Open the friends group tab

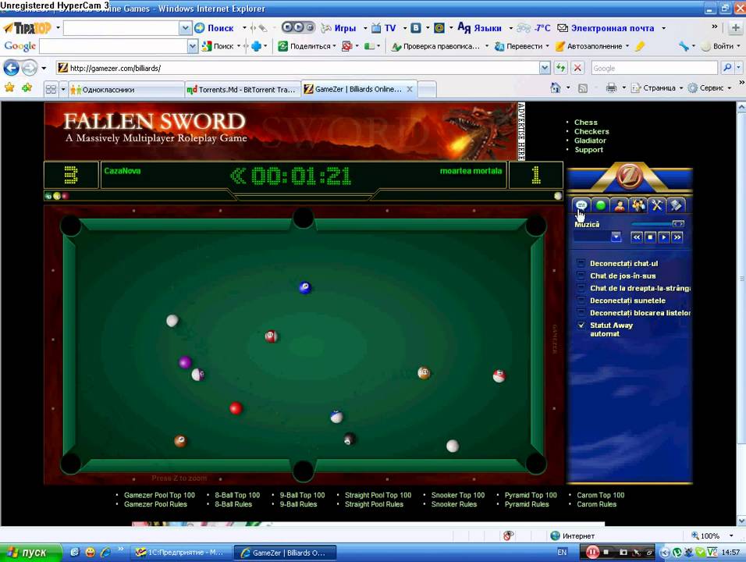[638, 205]
